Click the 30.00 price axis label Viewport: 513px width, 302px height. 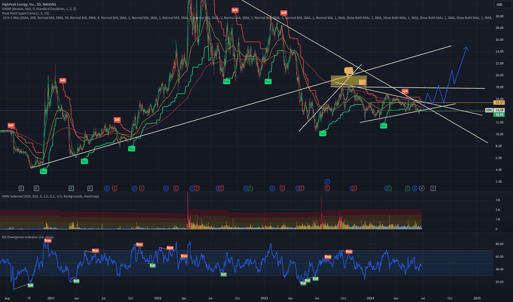[x=499, y=16]
